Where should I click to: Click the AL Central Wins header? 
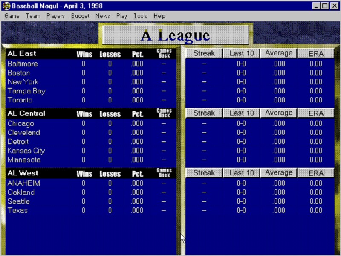tap(84, 114)
